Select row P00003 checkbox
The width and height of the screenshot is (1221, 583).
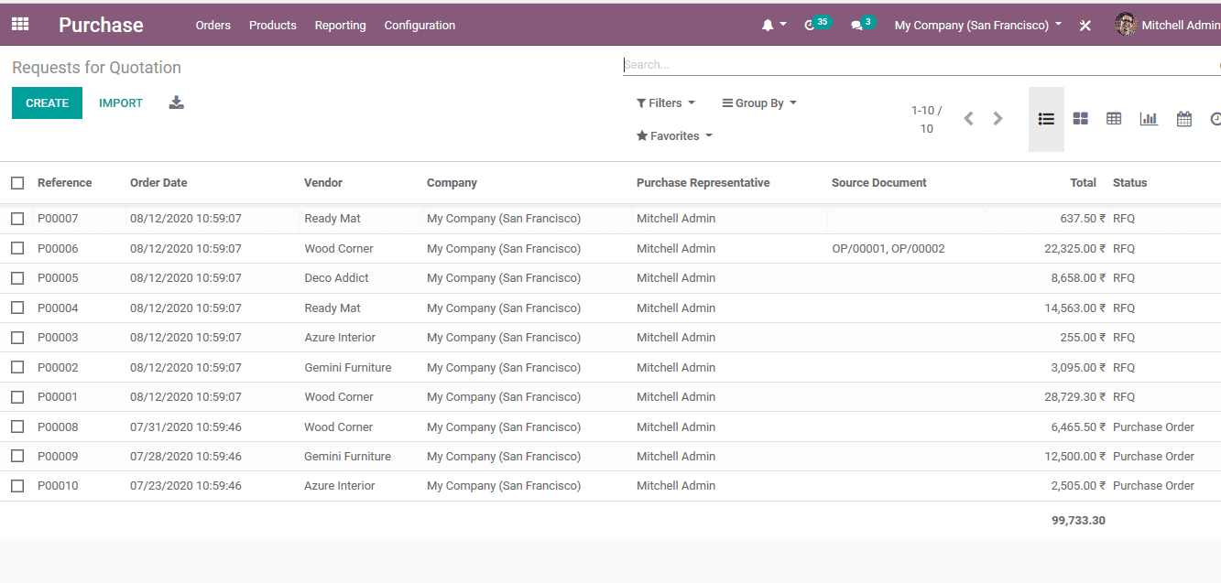[x=17, y=338]
